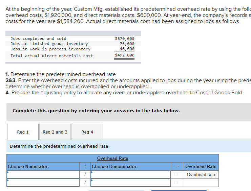Open second Choose Numerator dropdown row
The image size is (251, 191).
click(x=43, y=183)
